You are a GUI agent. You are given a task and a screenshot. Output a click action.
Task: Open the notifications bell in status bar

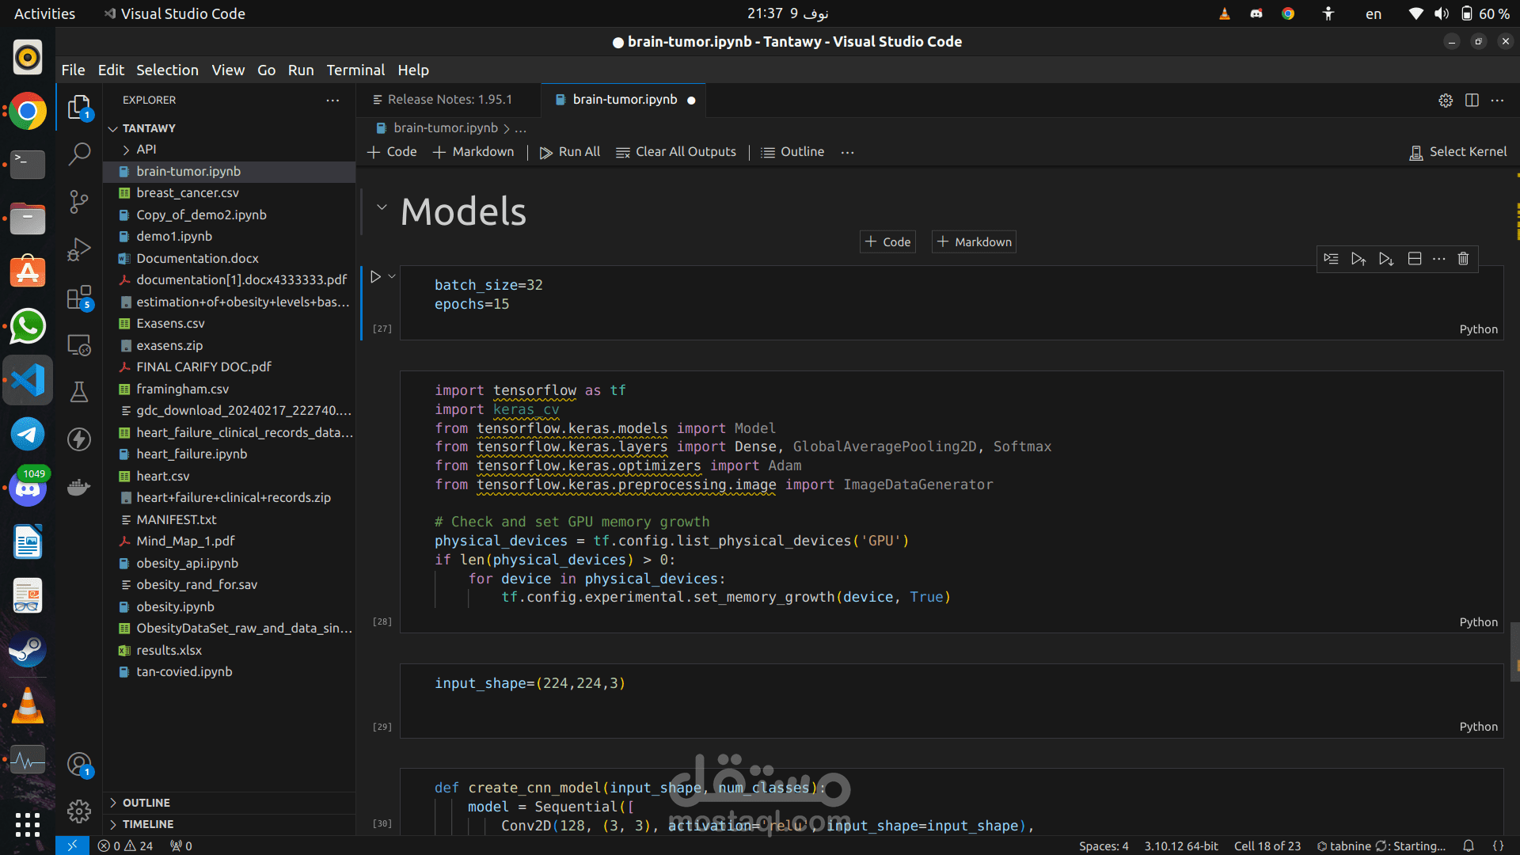(1469, 845)
